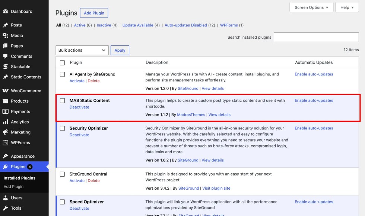Click the Static Contents pin icon
365x216 pixels.
pos(5,77)
